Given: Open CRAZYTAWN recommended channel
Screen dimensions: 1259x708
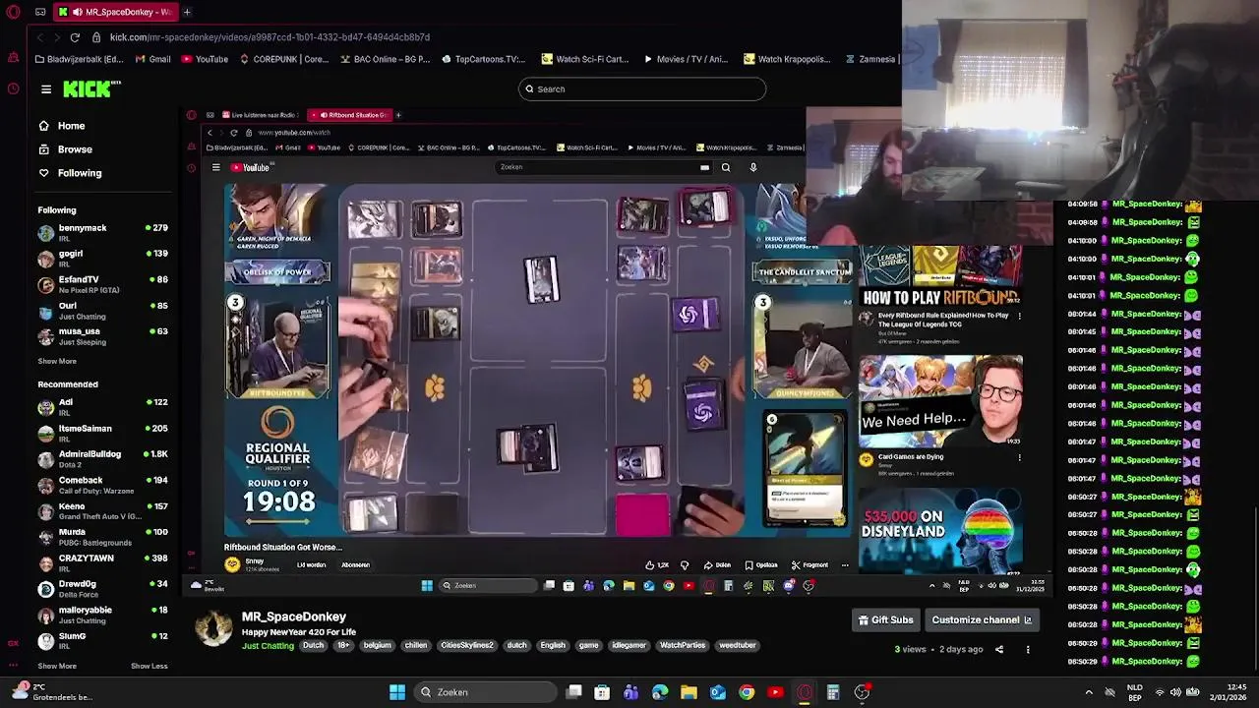Looking at the screenshot, I should [102, 562].
